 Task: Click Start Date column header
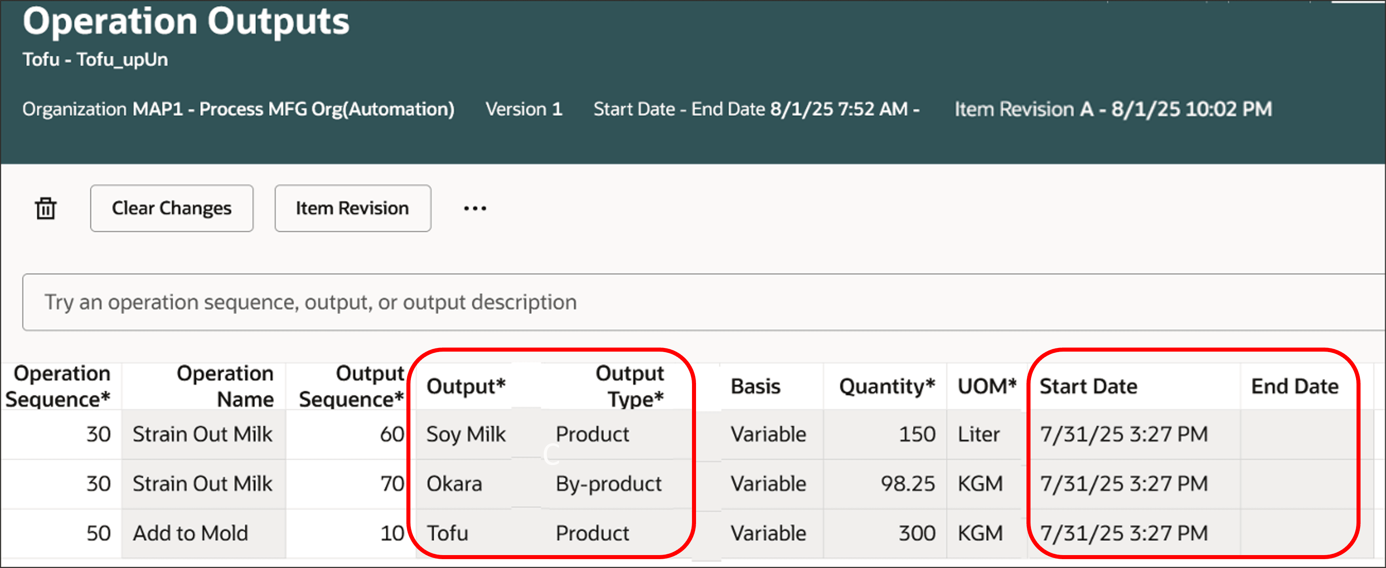pyautogui.click(x=1088, y=386)
